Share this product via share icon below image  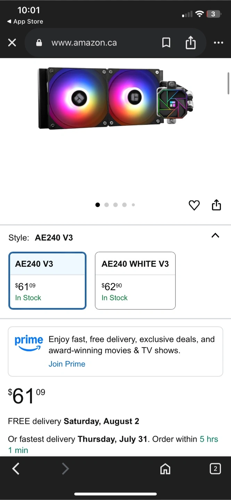[x=216, y=205]
